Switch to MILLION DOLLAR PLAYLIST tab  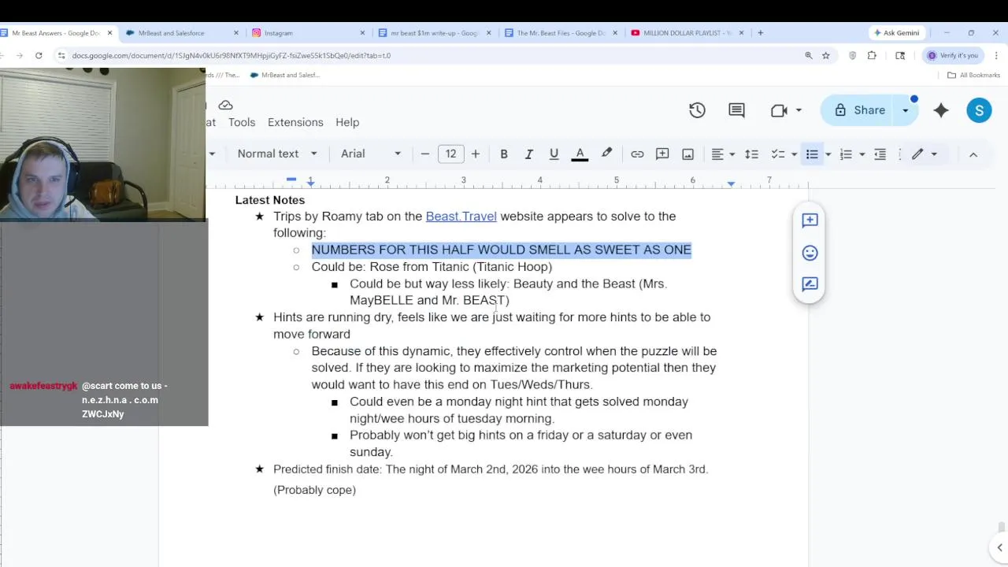tap(687, 33)
